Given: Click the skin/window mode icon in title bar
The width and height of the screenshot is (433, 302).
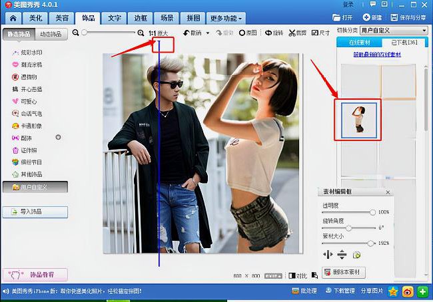Looking at the screenshot, I should coord(384,4).
